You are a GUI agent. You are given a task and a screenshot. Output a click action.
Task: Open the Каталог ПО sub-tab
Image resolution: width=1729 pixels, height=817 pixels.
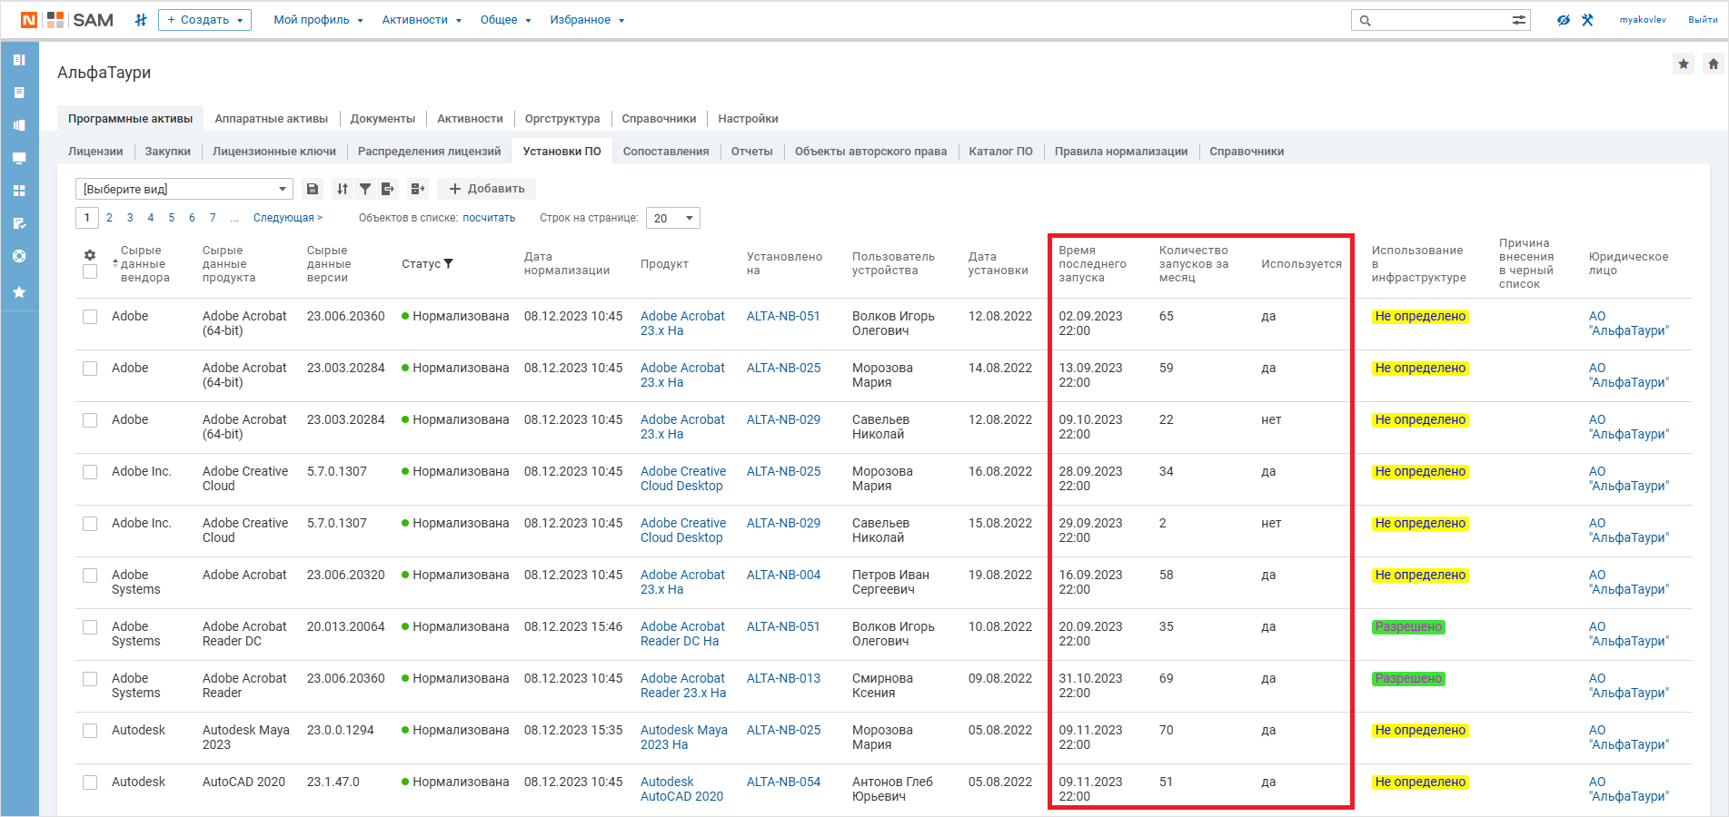[1000, 152]
